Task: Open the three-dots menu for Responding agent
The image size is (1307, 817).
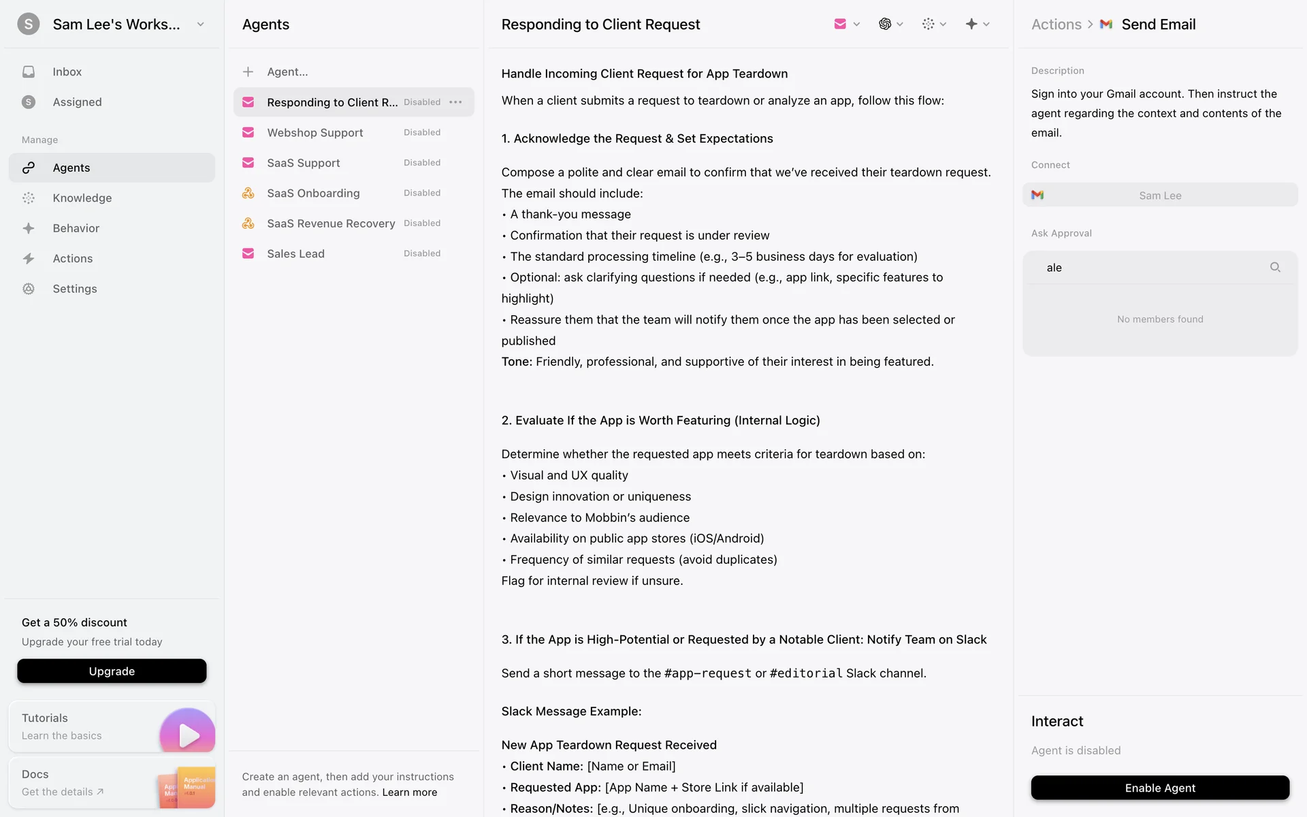Action: [456, 102]
